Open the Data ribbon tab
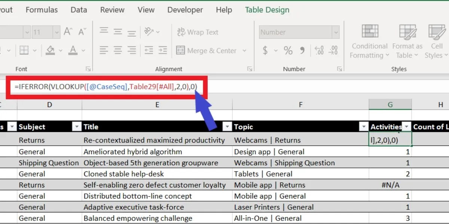The width and height of the screenshot is (449, 224). (x=79, y=10)
